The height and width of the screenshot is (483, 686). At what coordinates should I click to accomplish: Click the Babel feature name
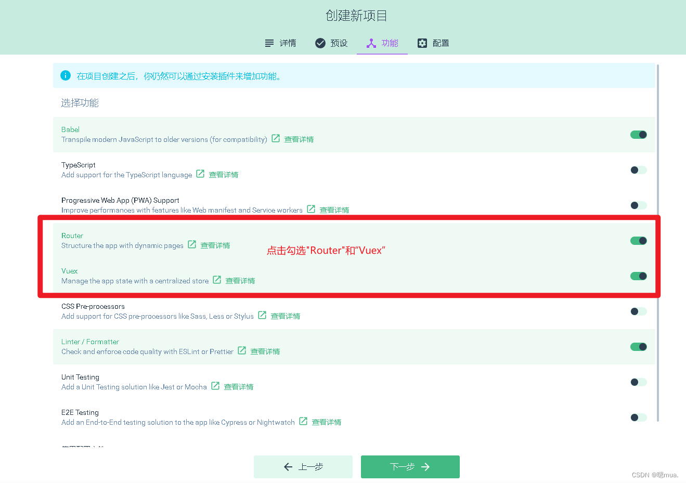[70, 129]
